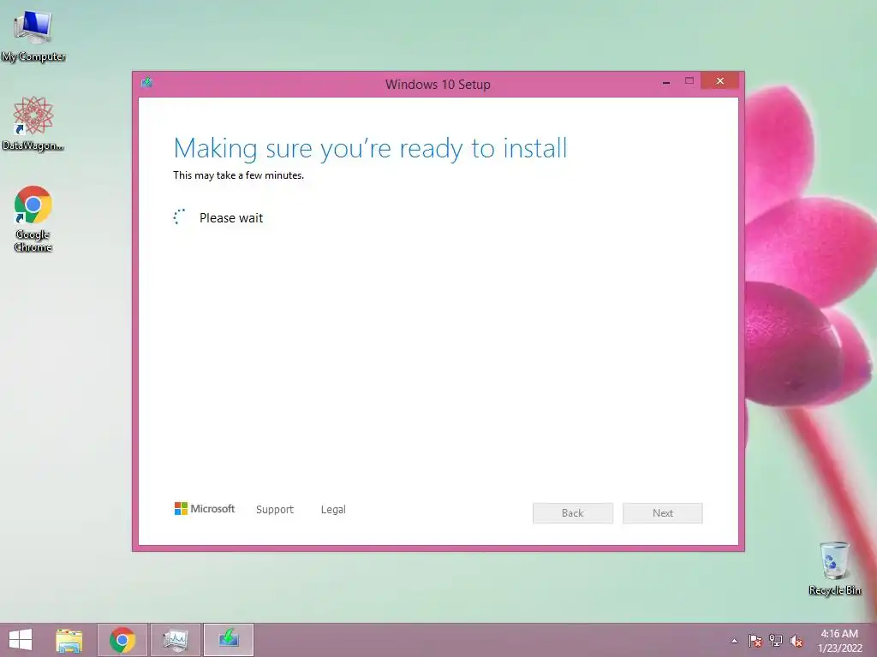The image size is (877, 657).
Task: Switch to Chrome in the taskbar
Action: click(x=122, y=640)
